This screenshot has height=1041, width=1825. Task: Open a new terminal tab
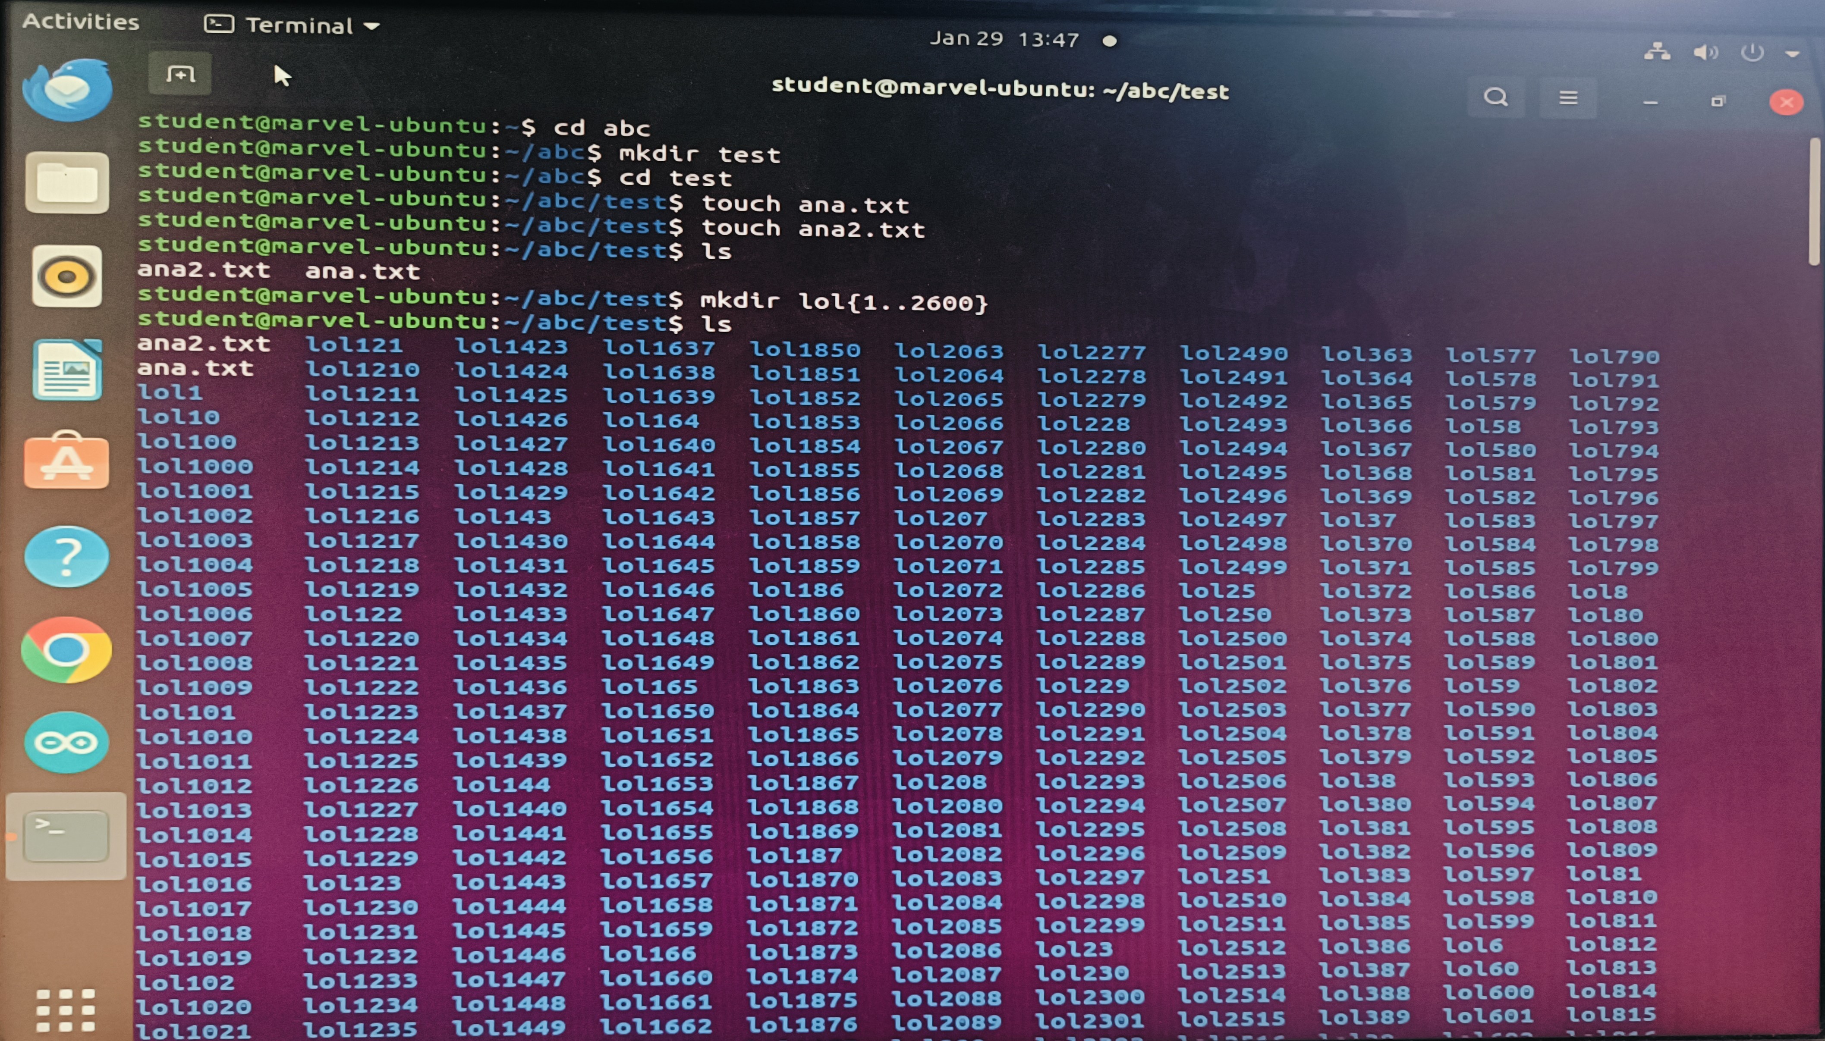click(180, 74)
